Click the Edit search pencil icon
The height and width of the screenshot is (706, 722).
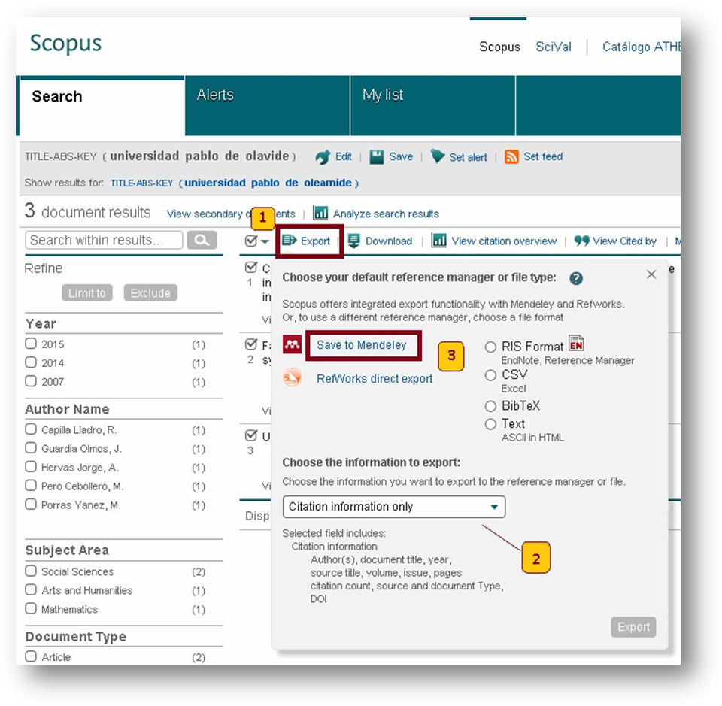323,157
